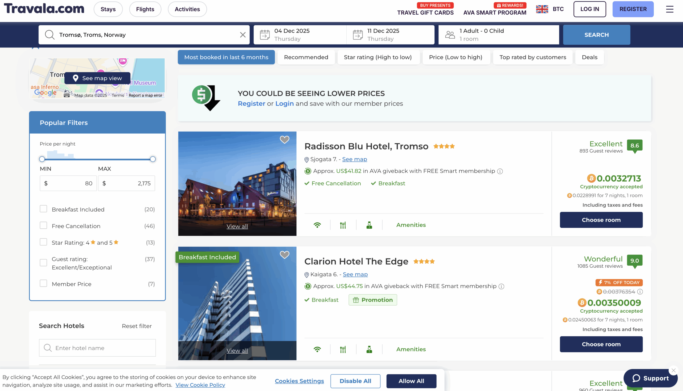Check the Free Cancellation filter
This screenshot has height=391, width=683.
(43, 225)
